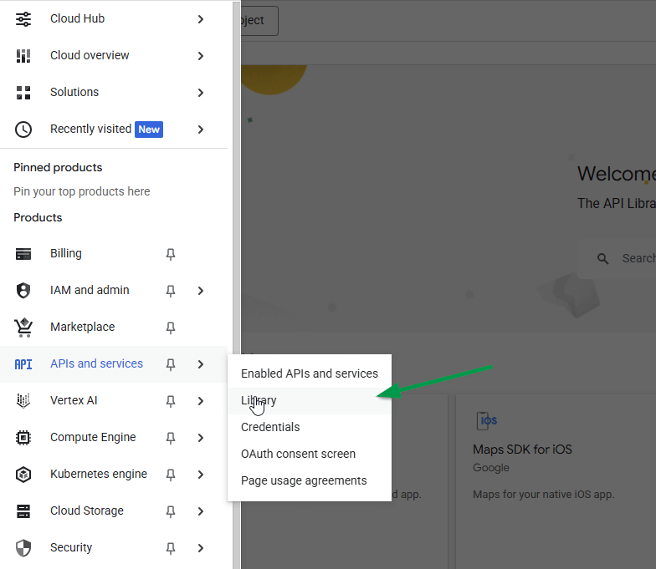656x569 pixels.
Task: Click the Solutions grid icon
Action: pos(23,93)
